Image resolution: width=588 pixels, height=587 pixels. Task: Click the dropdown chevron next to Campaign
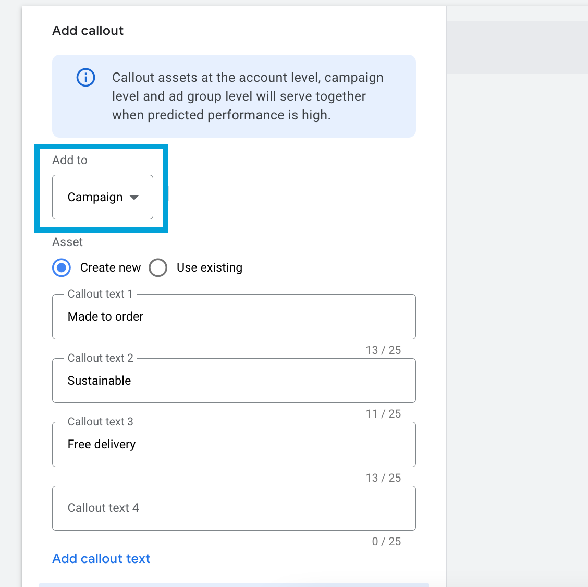click(135, 198)
